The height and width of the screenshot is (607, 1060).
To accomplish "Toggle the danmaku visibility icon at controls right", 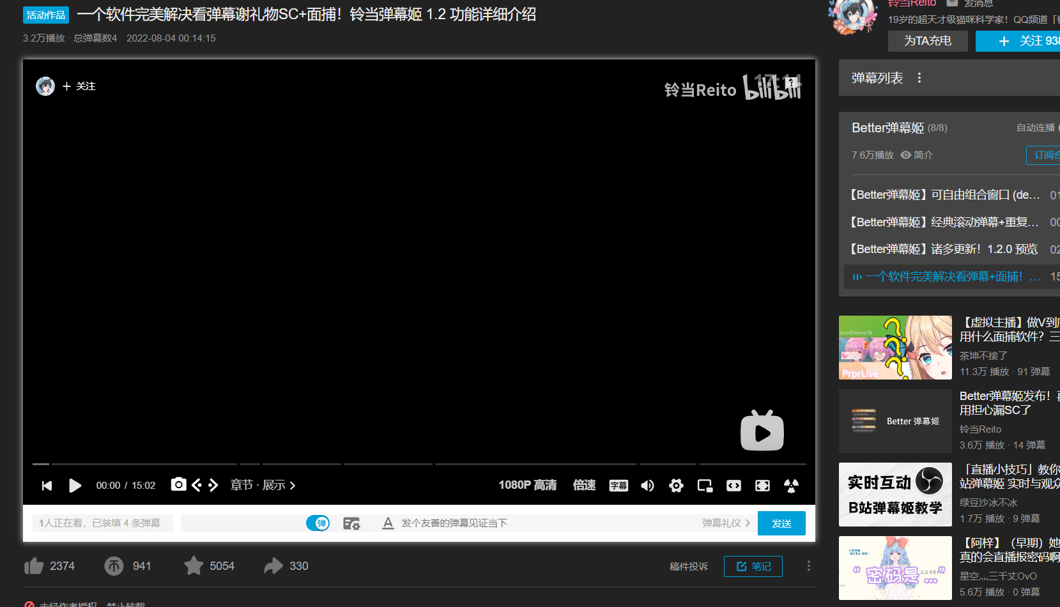I will click(x=790, y=486).
